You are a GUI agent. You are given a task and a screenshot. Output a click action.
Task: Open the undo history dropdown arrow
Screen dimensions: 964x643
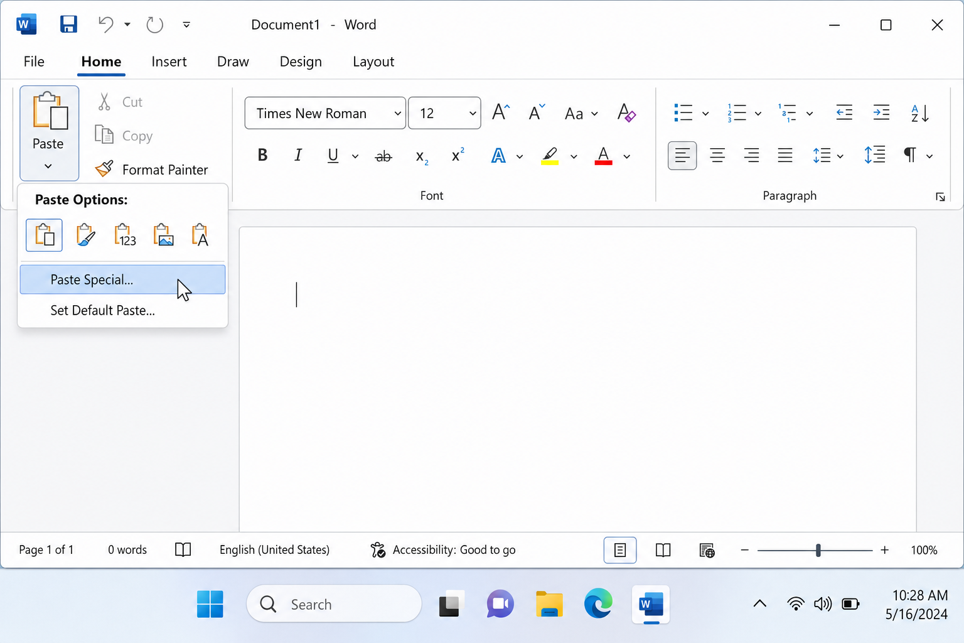(x=127, y=24)
